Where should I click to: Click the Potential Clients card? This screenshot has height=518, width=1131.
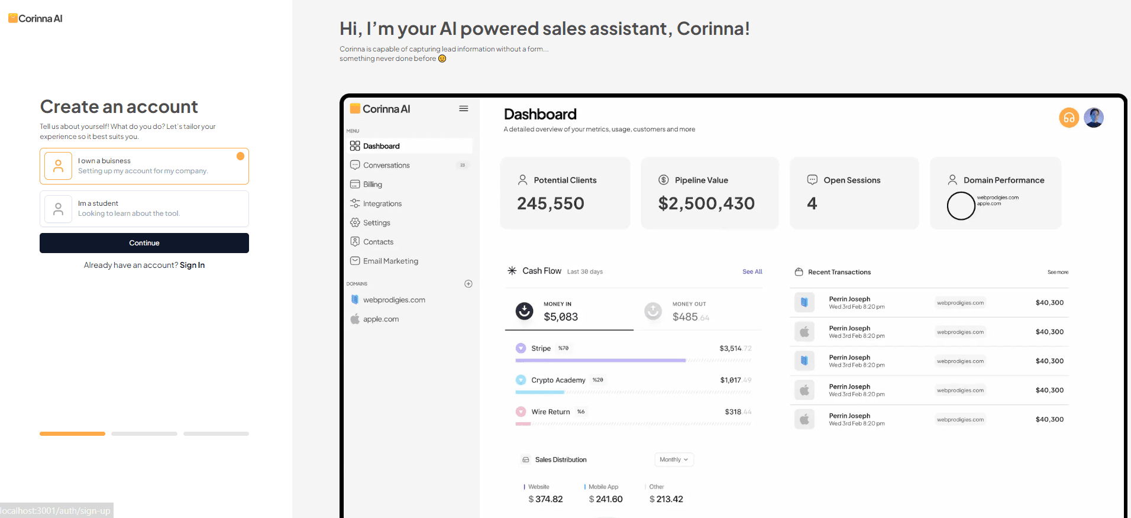pos(565,193)
